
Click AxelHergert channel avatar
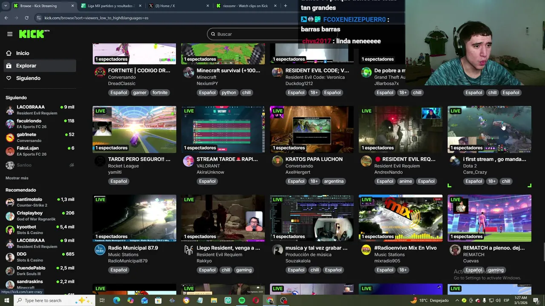278,161
